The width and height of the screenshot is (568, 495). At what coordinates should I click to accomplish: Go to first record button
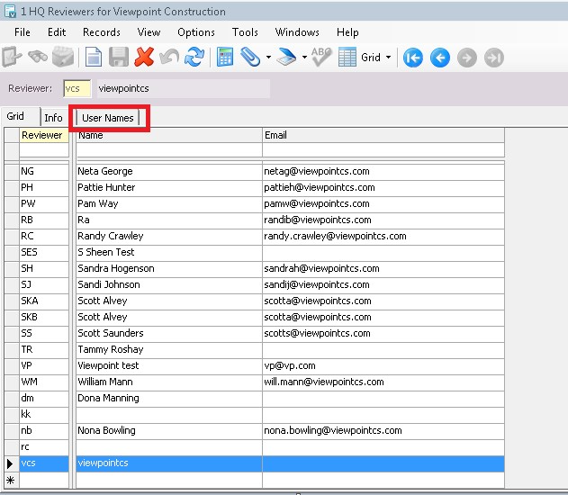click(413, 58)
